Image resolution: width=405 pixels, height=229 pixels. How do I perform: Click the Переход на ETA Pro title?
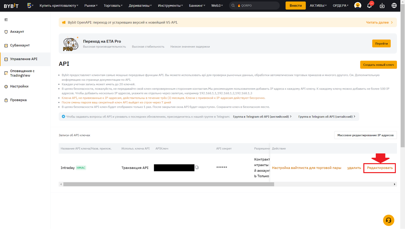click(x=102, y=41)
